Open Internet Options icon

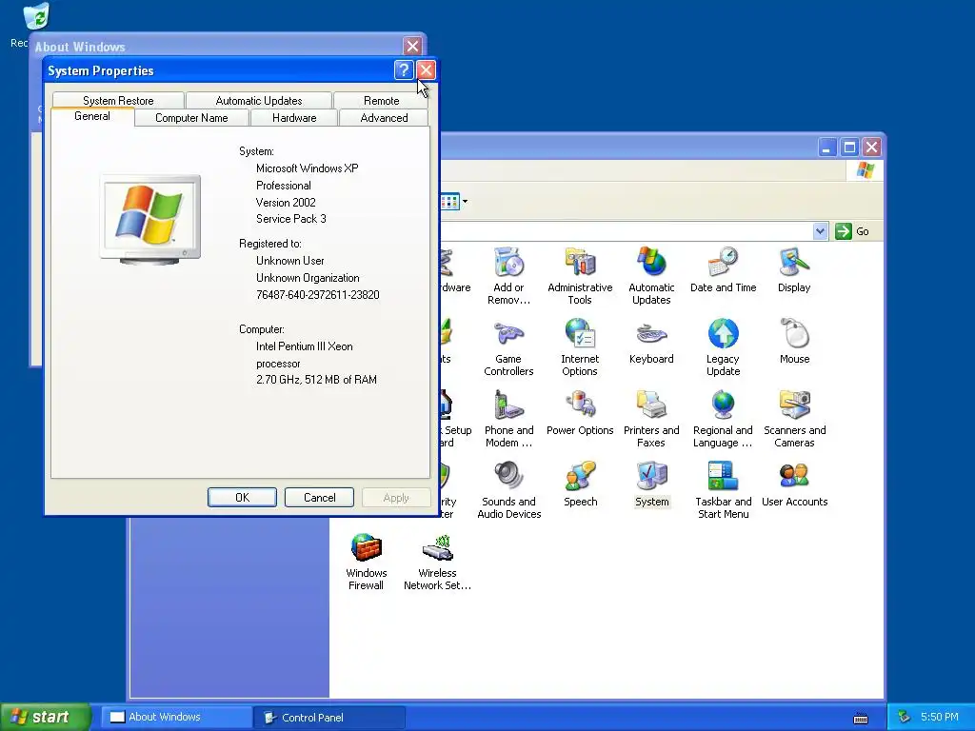click(x=580, y=346)
